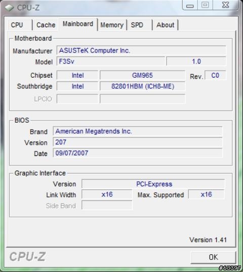Click the Version 1.41 text
The image size is (243, 272).
208,240
